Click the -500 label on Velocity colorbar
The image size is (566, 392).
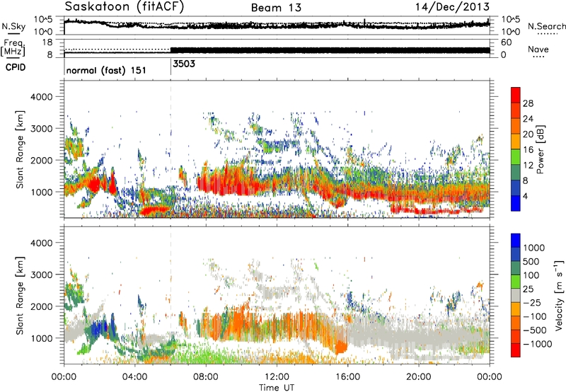click(535, 330)
